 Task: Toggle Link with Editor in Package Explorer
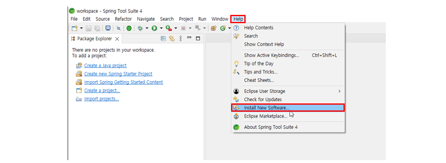pyautogui.click(x=172, y=38)
